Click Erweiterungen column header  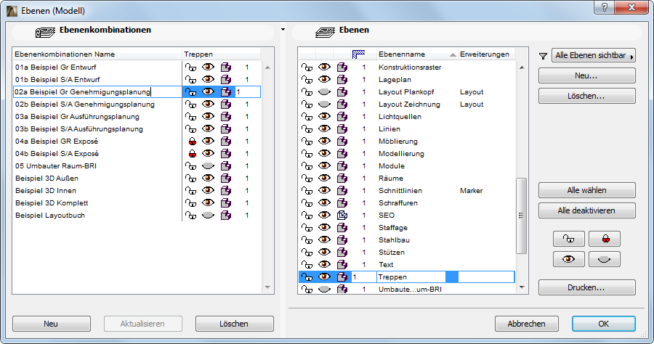pos(486,54)
